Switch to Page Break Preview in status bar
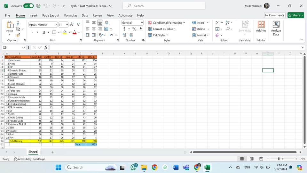This screenshot has width=307, height=173. 261,159
